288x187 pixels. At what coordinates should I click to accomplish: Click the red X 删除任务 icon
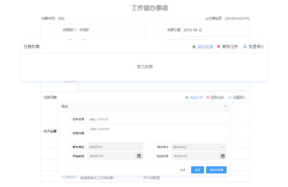218,47
